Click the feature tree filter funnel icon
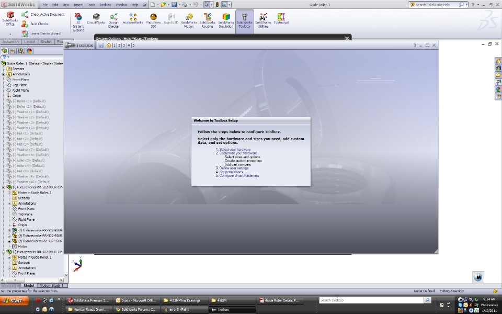 (x=5, y=57)
